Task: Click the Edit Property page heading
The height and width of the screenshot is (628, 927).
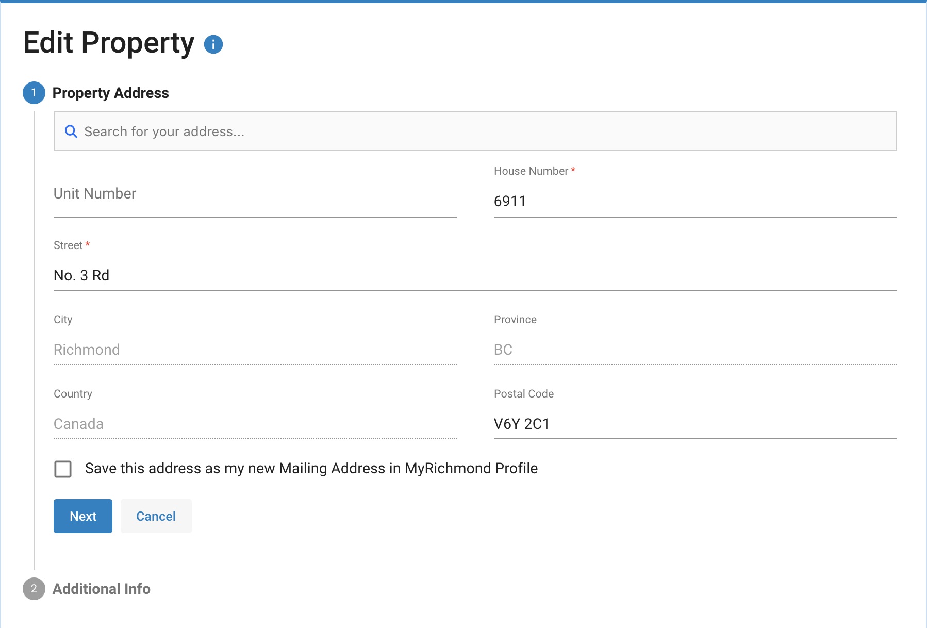Action: click(x=109, y=43)
